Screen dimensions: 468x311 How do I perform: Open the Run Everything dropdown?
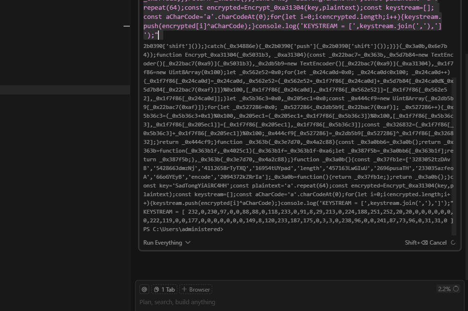(x=163, y=243)
